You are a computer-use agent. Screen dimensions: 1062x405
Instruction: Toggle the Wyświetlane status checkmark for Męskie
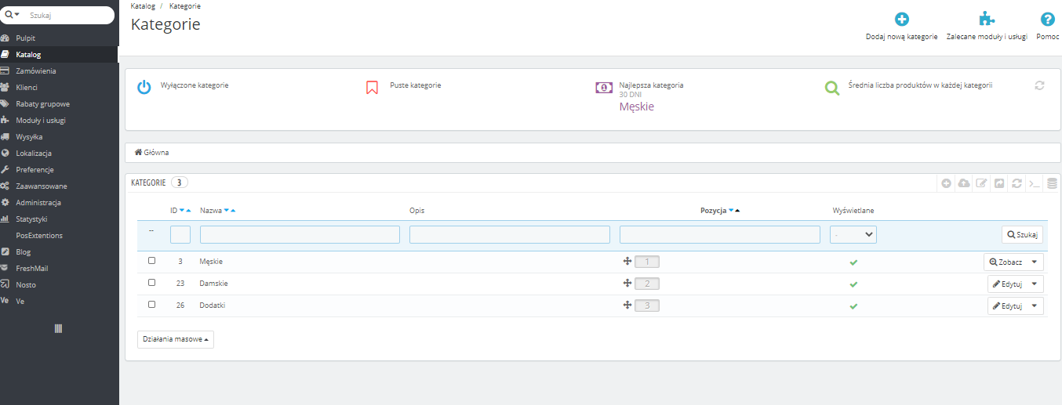point(853,262)
